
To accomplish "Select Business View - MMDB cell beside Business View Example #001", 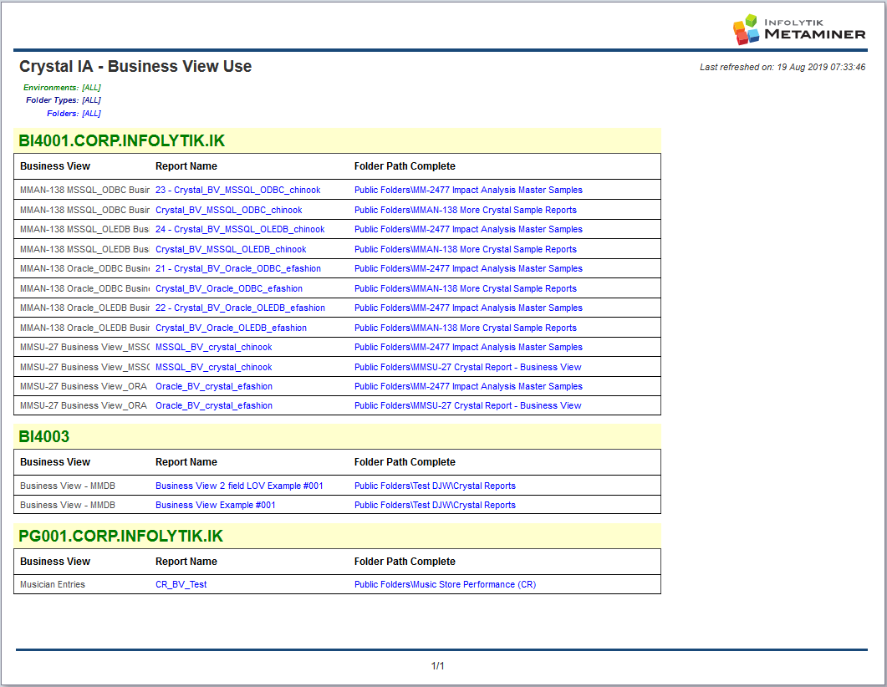I will (68, 505).
